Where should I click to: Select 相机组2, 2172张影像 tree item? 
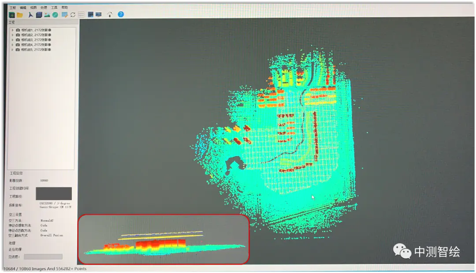pyautogui.click(x=36, y=35)
